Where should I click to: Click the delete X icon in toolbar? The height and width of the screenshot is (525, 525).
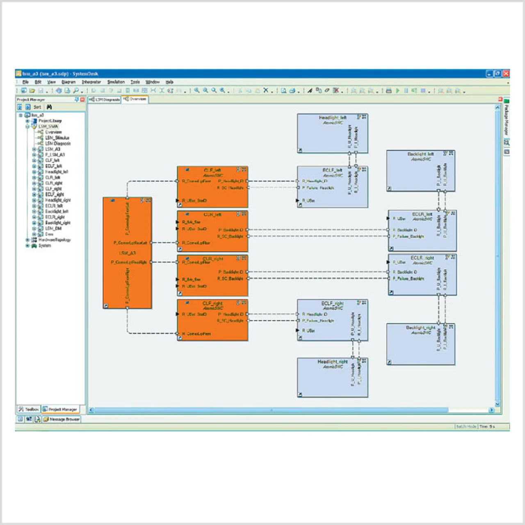tap(266, 91)
